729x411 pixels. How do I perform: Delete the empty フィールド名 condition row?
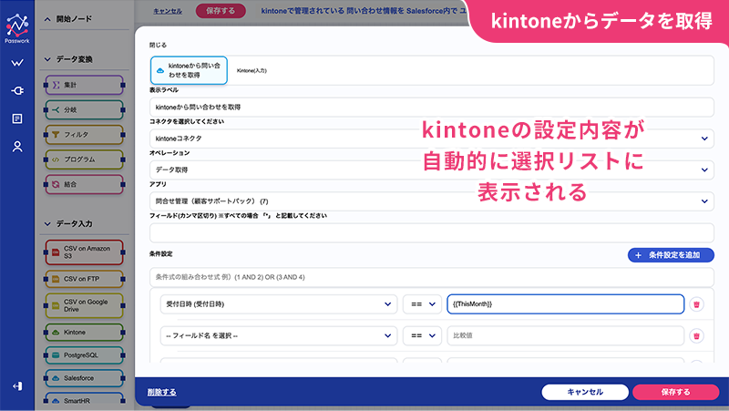(696, 335)
